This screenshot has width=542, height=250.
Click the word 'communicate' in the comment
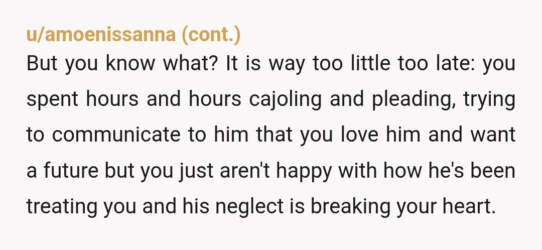coord(116,135)
